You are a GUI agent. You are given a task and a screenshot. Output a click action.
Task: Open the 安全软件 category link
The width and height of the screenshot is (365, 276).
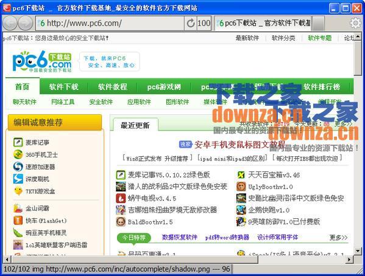101,102
